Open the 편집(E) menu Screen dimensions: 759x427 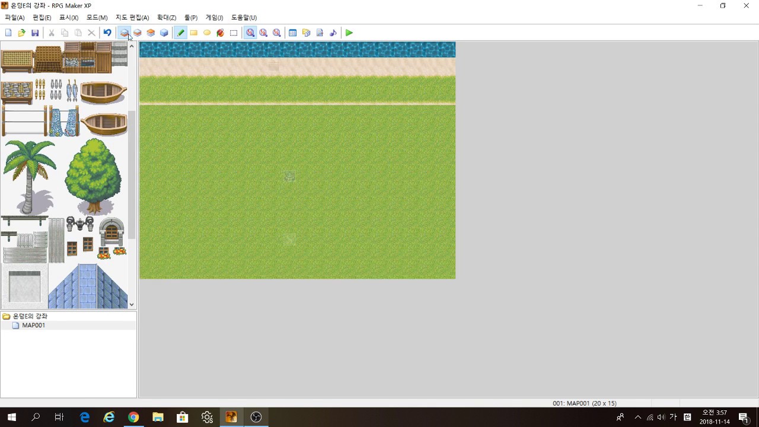coord(42,18)
